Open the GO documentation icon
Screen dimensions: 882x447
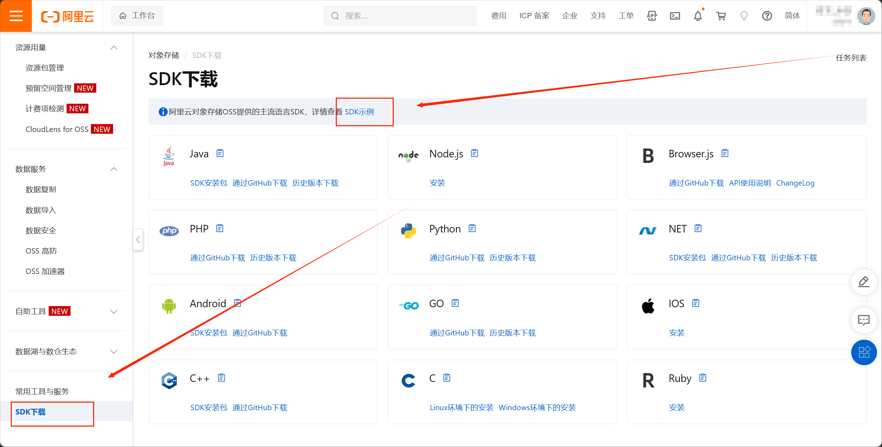(455, 303)
